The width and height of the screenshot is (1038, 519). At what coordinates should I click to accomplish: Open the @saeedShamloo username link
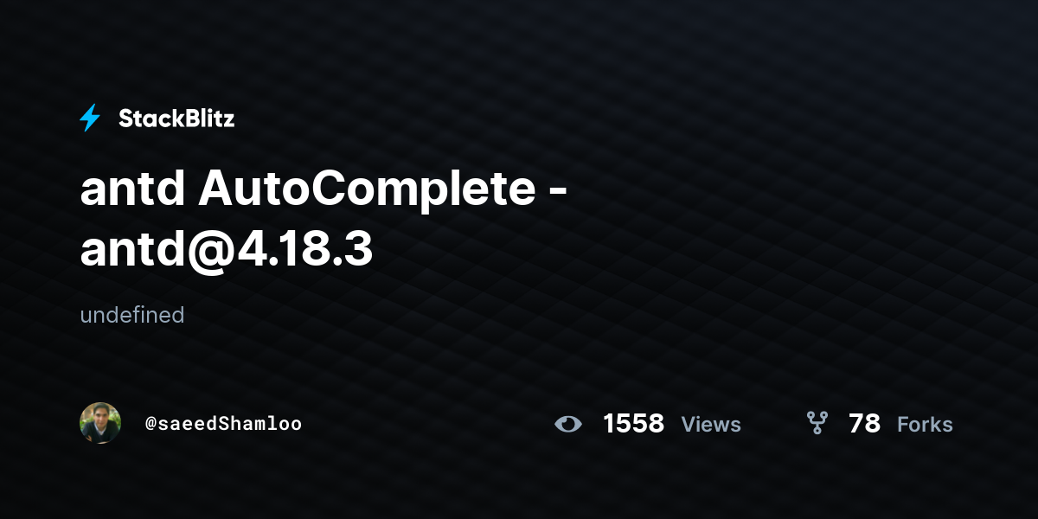pos(224,424)
